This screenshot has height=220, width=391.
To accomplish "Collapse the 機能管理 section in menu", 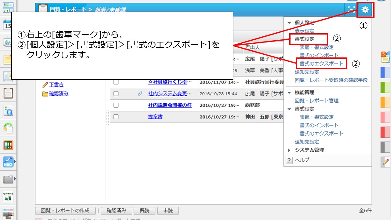I will coord(289,93).
